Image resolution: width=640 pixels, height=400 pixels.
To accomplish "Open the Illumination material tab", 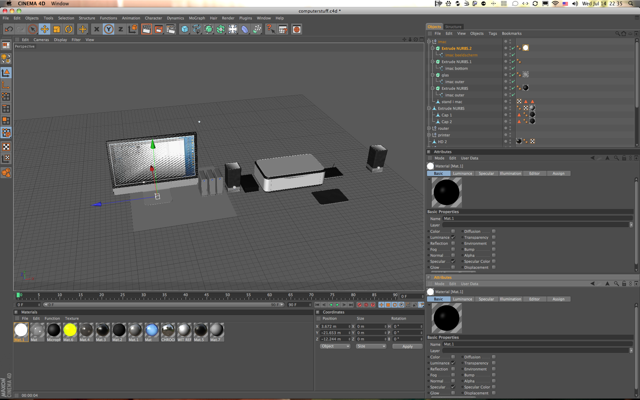I will 510,173.
